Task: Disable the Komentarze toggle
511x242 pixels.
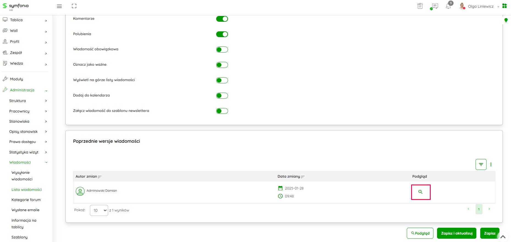Action: point(222,19)
